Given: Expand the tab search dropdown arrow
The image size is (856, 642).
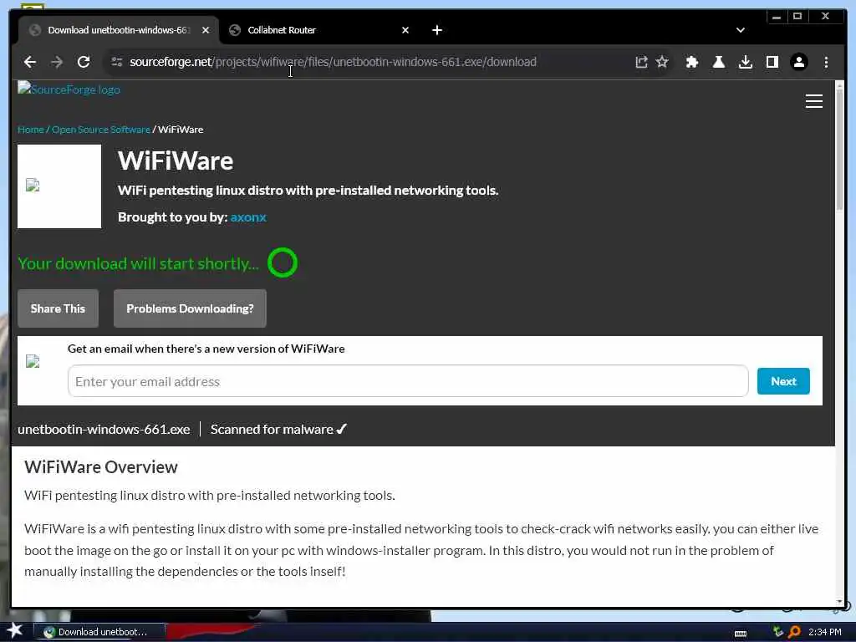Looking at the screenshot, I should pyautogui.click(x=741, y=30).
